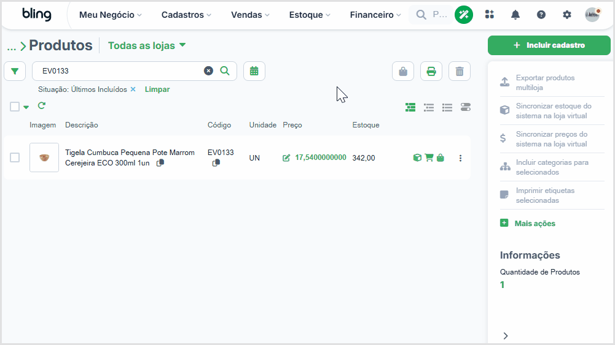Copy the product code EV0133
Image resolution: width=615 pixels, height=345 pixels.
click(x=216, y=163)
